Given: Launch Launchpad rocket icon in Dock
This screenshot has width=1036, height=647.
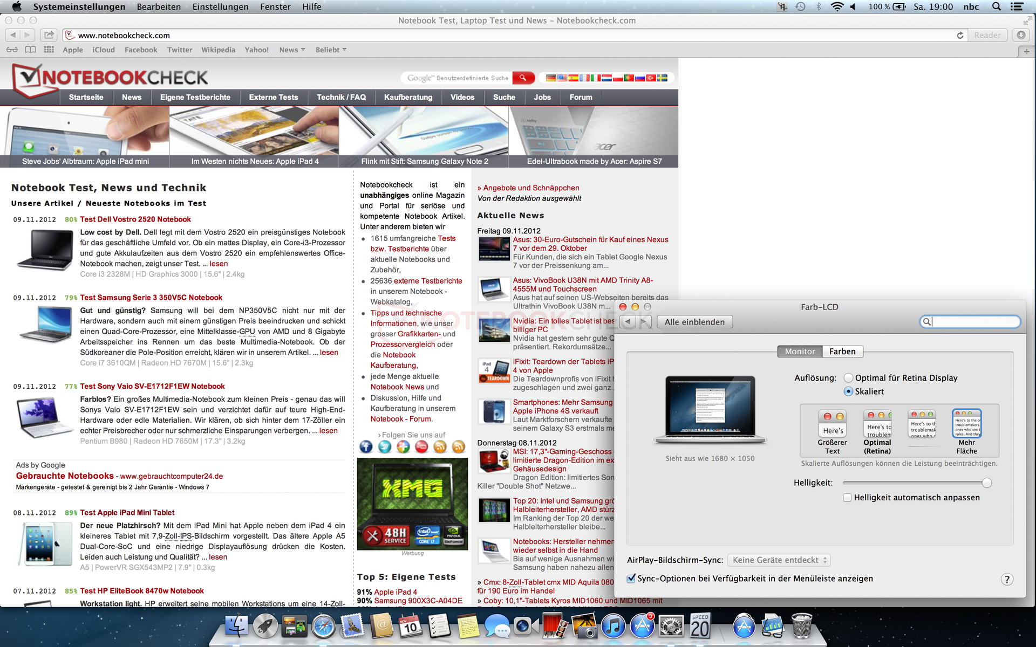Looking at the screenshot, I should [x=265, y=627].
